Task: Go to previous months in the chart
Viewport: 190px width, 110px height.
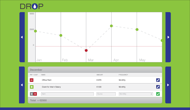Action: (22, 37)
